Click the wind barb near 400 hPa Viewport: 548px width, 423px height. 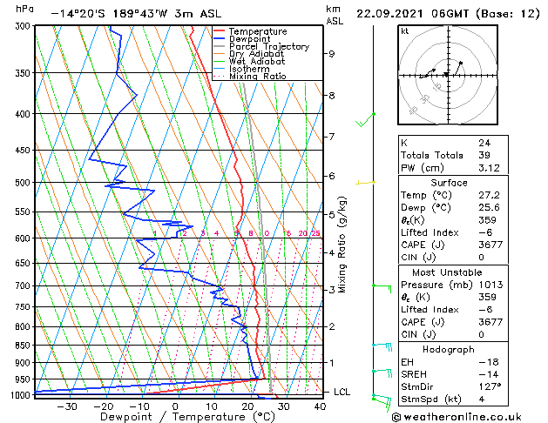[x=367, y=119]
